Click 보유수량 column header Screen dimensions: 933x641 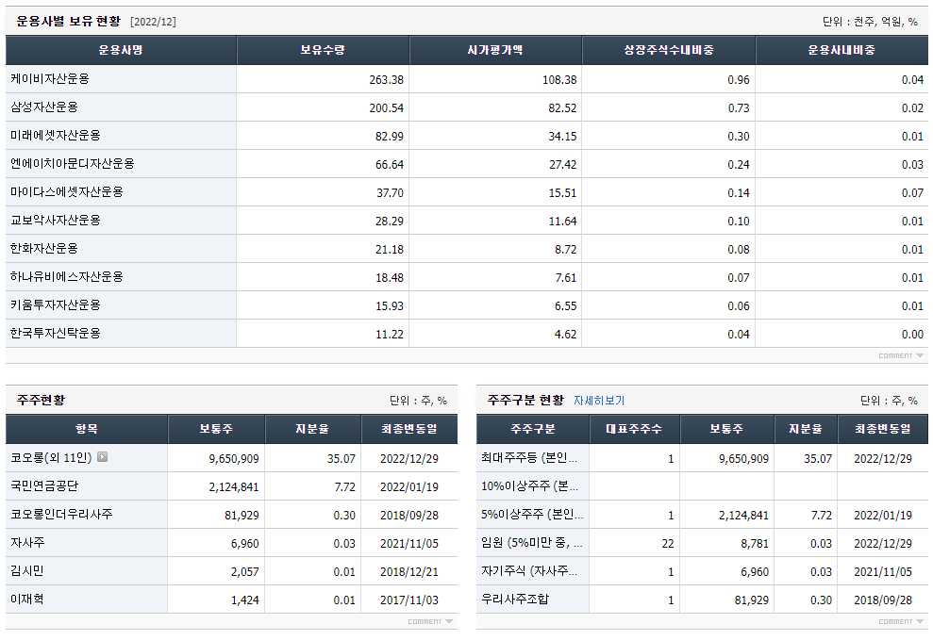tap(323, 50)
